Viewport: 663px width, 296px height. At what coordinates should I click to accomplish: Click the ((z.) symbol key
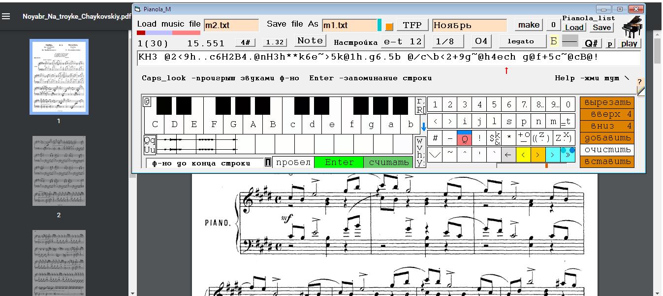(541, 138)
